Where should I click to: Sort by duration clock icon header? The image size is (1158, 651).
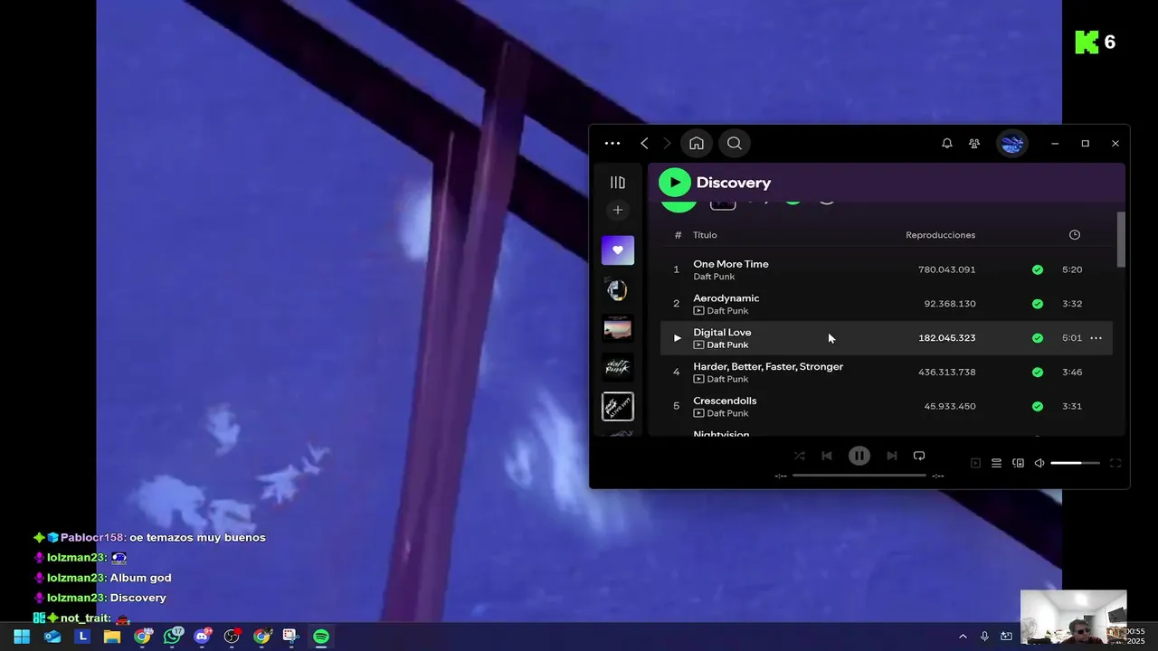(1075, 235)
